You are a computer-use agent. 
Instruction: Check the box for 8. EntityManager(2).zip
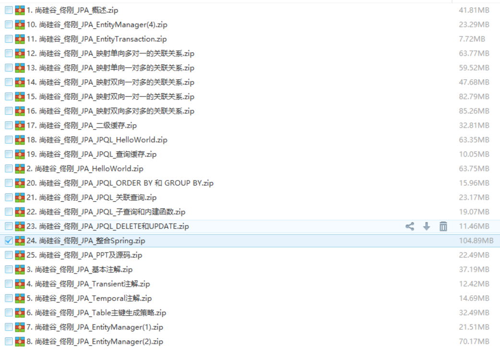(9, 341)
